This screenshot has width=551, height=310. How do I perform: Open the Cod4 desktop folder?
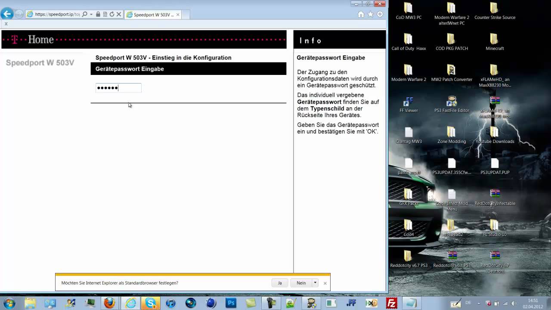(409, 228)
